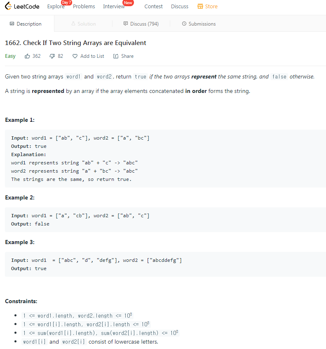
Task: Click the Easy difficulty label
Action: 10,56
